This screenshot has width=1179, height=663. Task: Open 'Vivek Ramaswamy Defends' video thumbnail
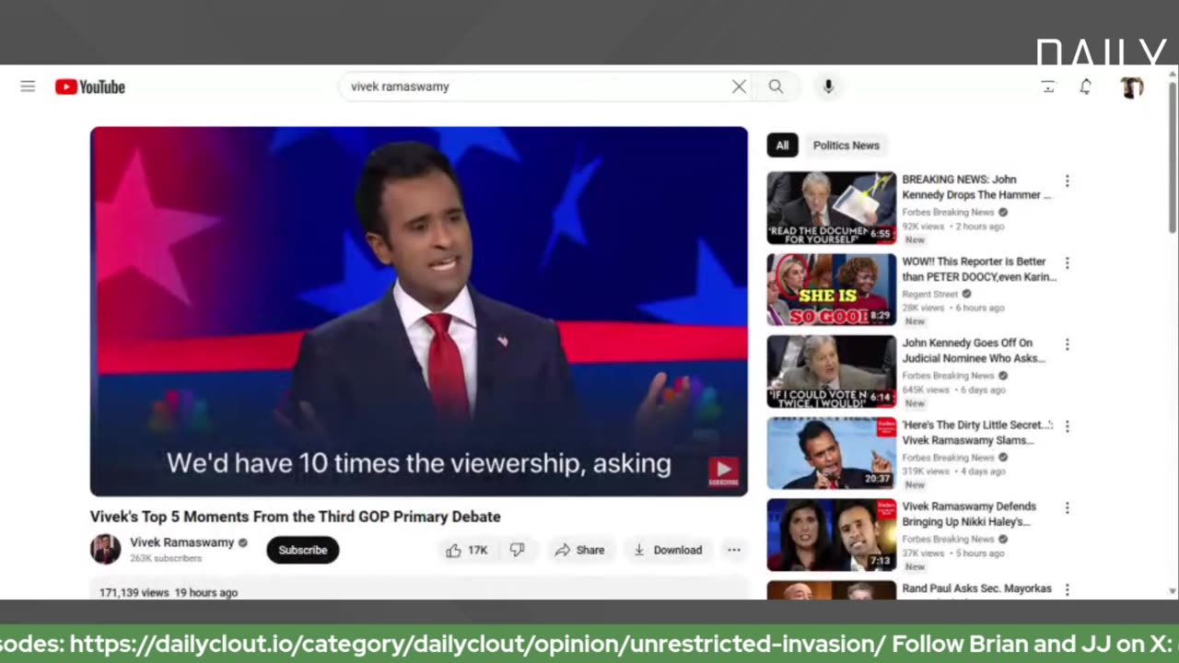(x=831, y=535)
